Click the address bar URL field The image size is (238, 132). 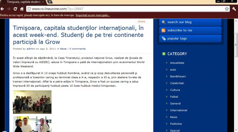click(125, 9)
